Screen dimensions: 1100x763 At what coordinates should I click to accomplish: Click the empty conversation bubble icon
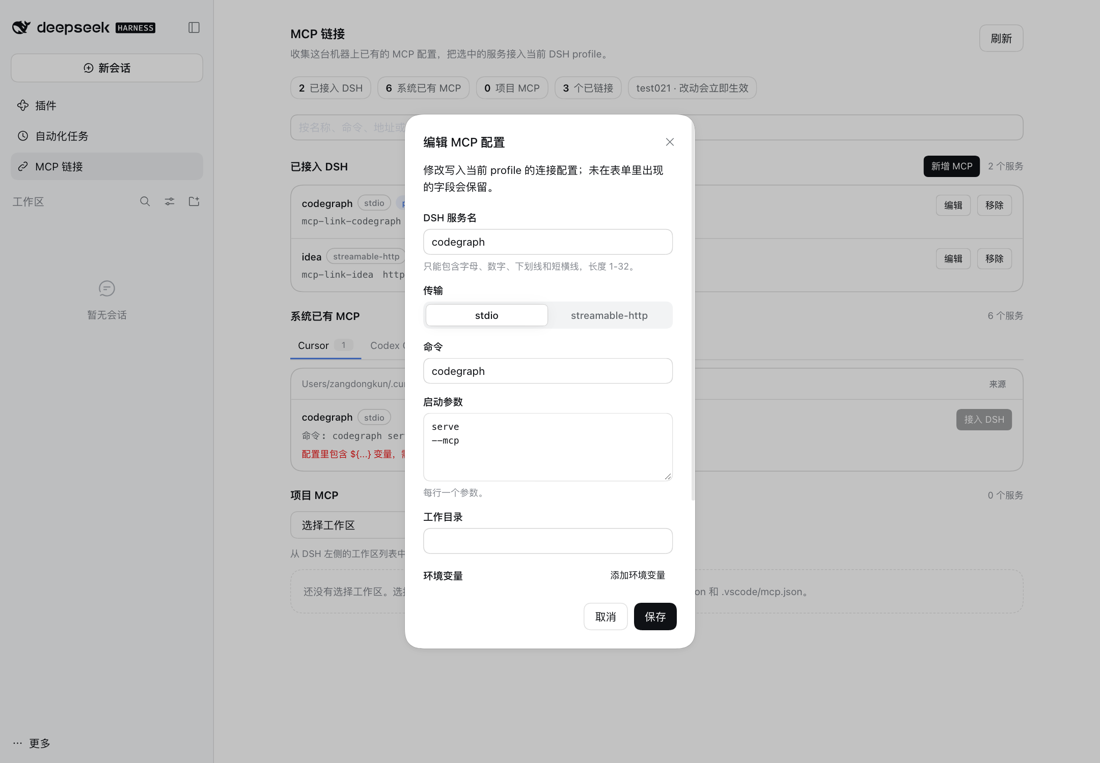tap(107, 288)
